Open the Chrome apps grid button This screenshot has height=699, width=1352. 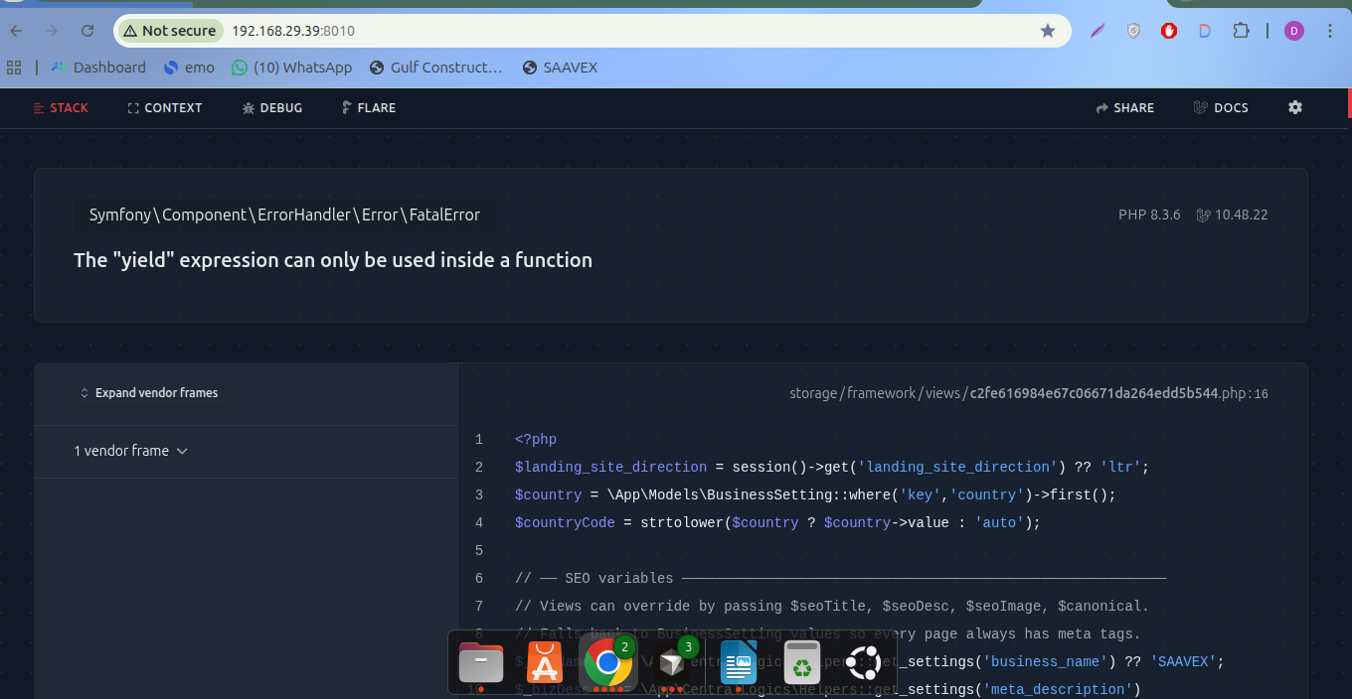[14, 68]
